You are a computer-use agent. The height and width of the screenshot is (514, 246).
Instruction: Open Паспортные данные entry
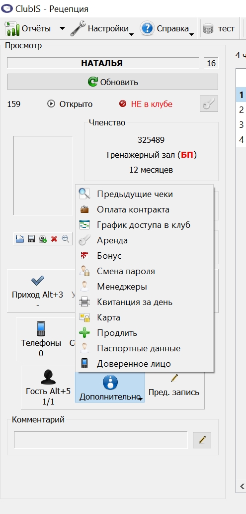click(x=145, y=348)
